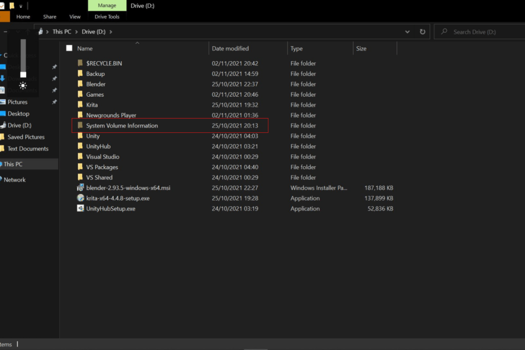Viewport: 525px width, 350px height.
Task: Sort files by the Size column header
Action: click(x=361, y=49)
